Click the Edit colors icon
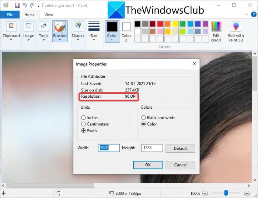258x198 pixels. 216,31
